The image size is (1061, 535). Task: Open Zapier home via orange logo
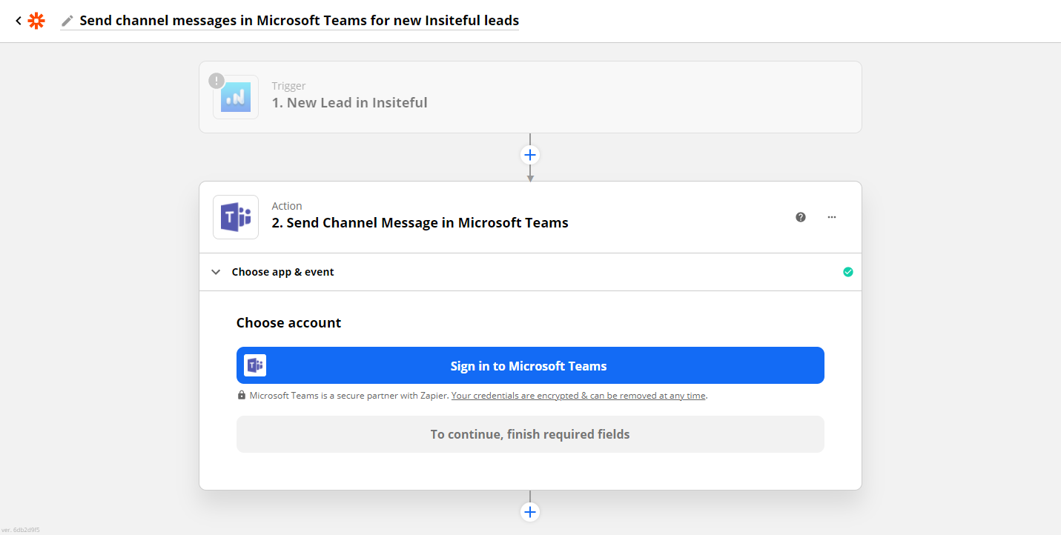36,21
